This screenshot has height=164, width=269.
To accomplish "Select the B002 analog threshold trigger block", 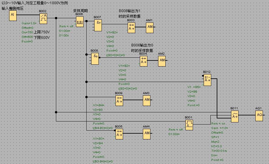I will [x=43, y=19].
